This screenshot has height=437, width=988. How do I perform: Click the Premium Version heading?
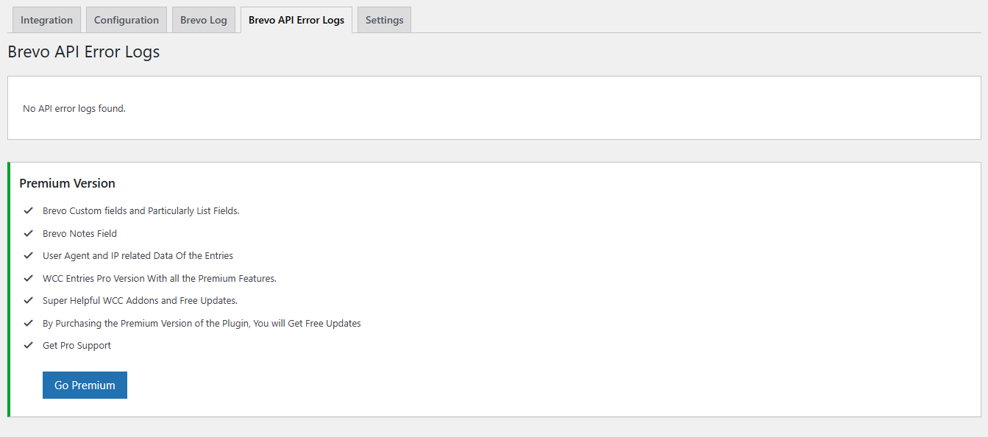click(x=67, y=183)
